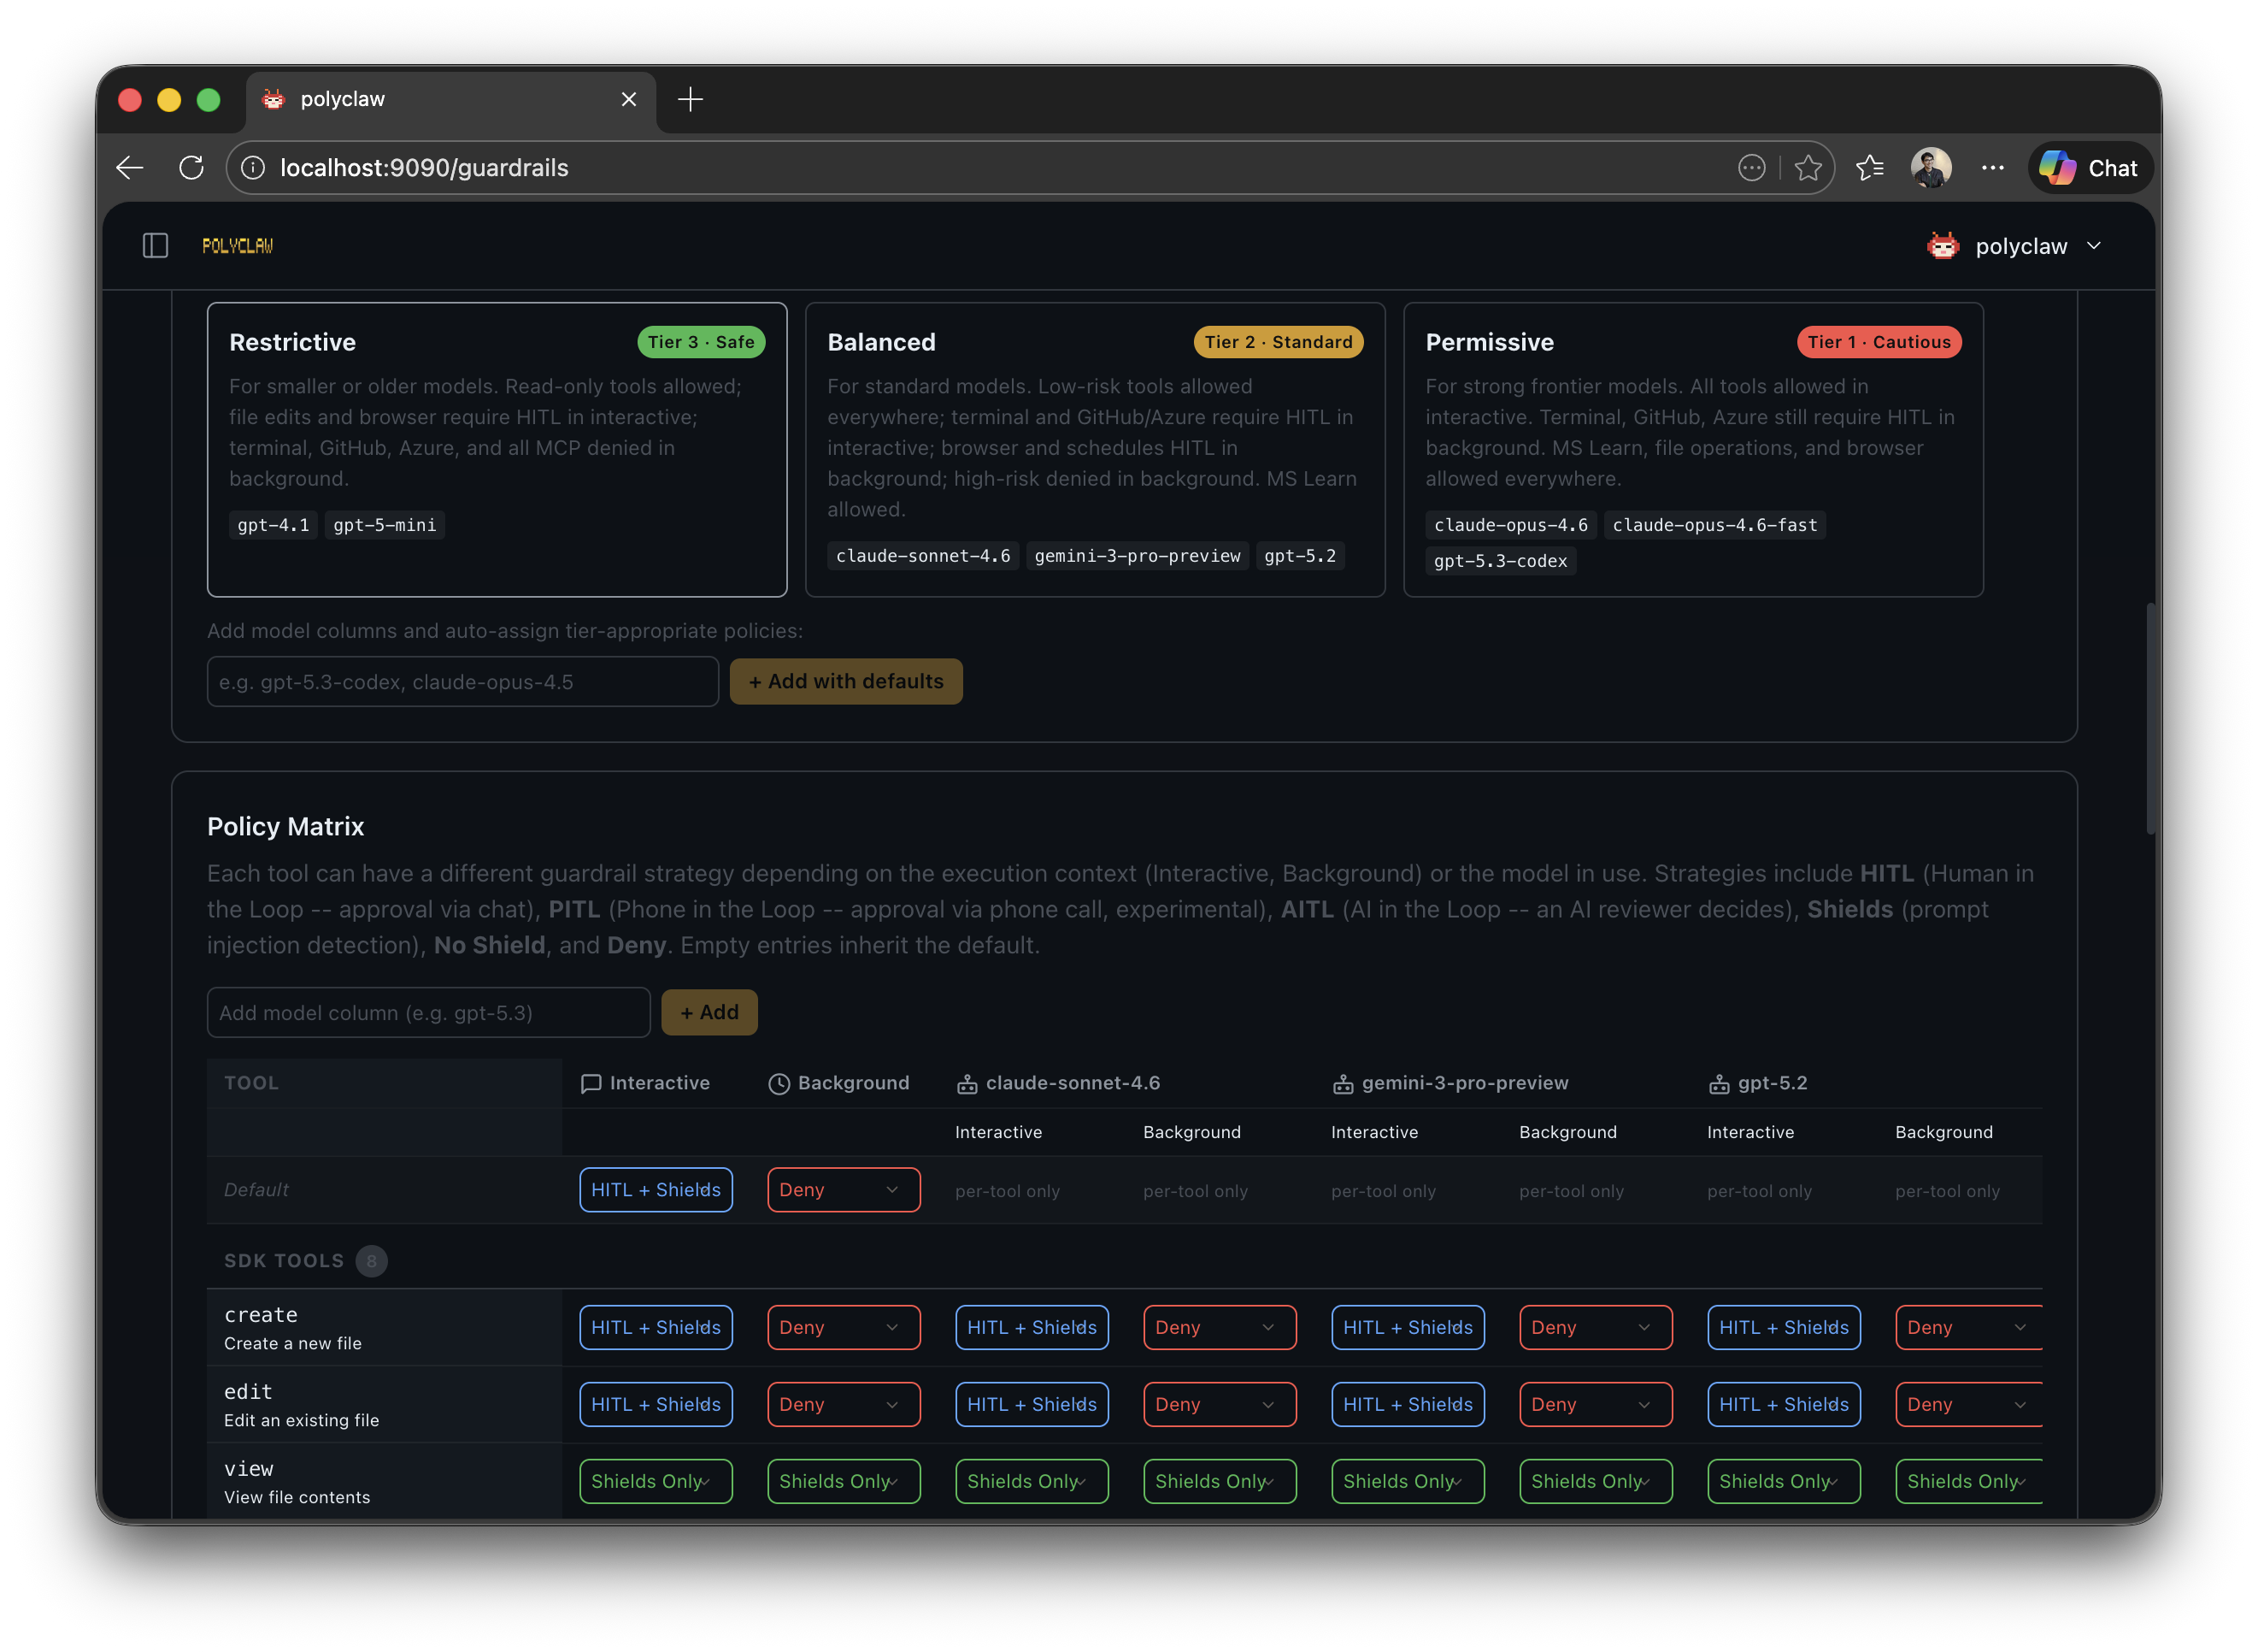Viewport: 2258px width, 1652px height.
Task: Click the POLYCLAW logo
Action: pos(238,246)
